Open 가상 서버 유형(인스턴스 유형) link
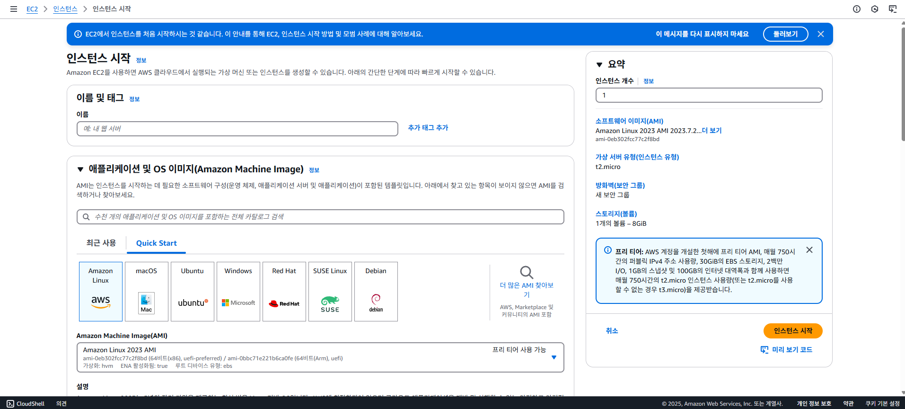The height and width of the screenshot is (409, 905). 637,157
